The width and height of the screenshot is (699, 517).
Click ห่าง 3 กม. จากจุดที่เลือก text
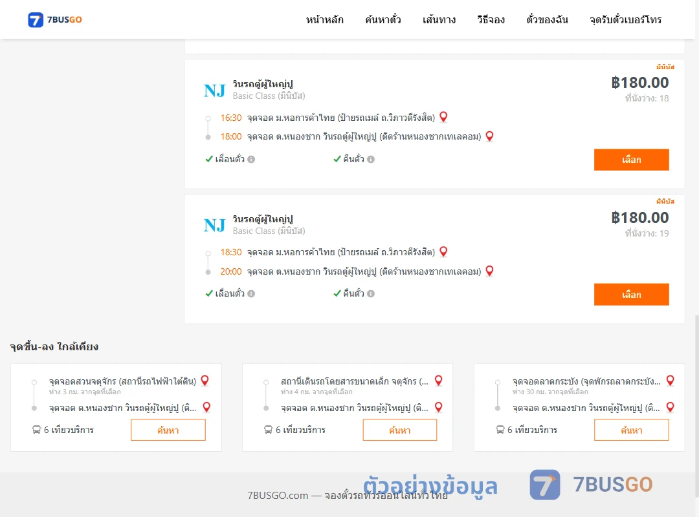[85, 392]
